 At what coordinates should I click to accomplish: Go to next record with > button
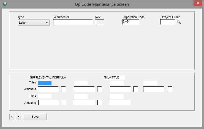coord(18,117)
